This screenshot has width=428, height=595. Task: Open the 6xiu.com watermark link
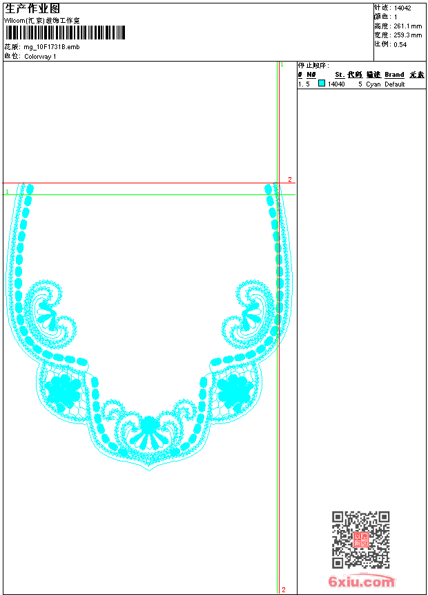point(362,581)
